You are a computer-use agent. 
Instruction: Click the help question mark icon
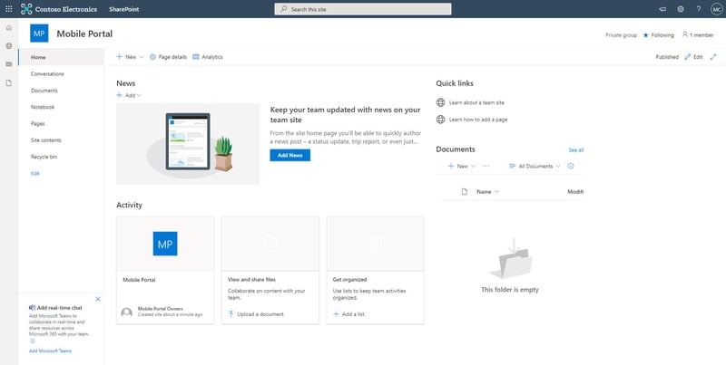point(698,9)
